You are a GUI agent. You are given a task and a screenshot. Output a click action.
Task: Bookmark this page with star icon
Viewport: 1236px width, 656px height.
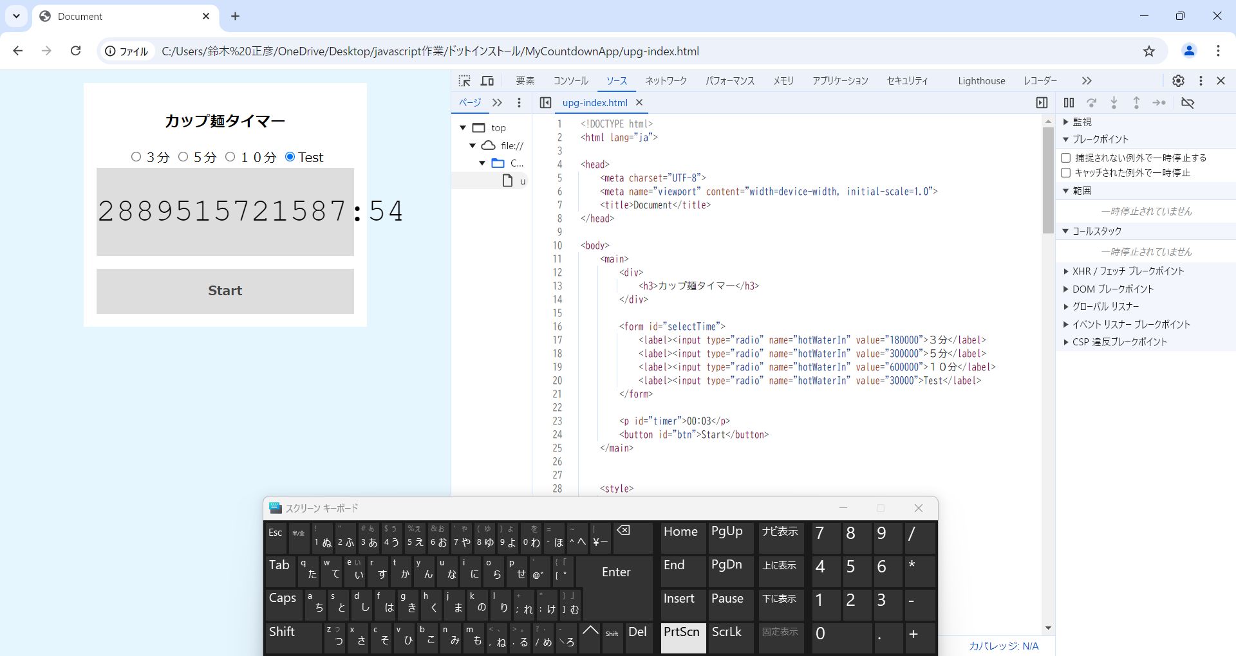click(x=1149, y=51)
